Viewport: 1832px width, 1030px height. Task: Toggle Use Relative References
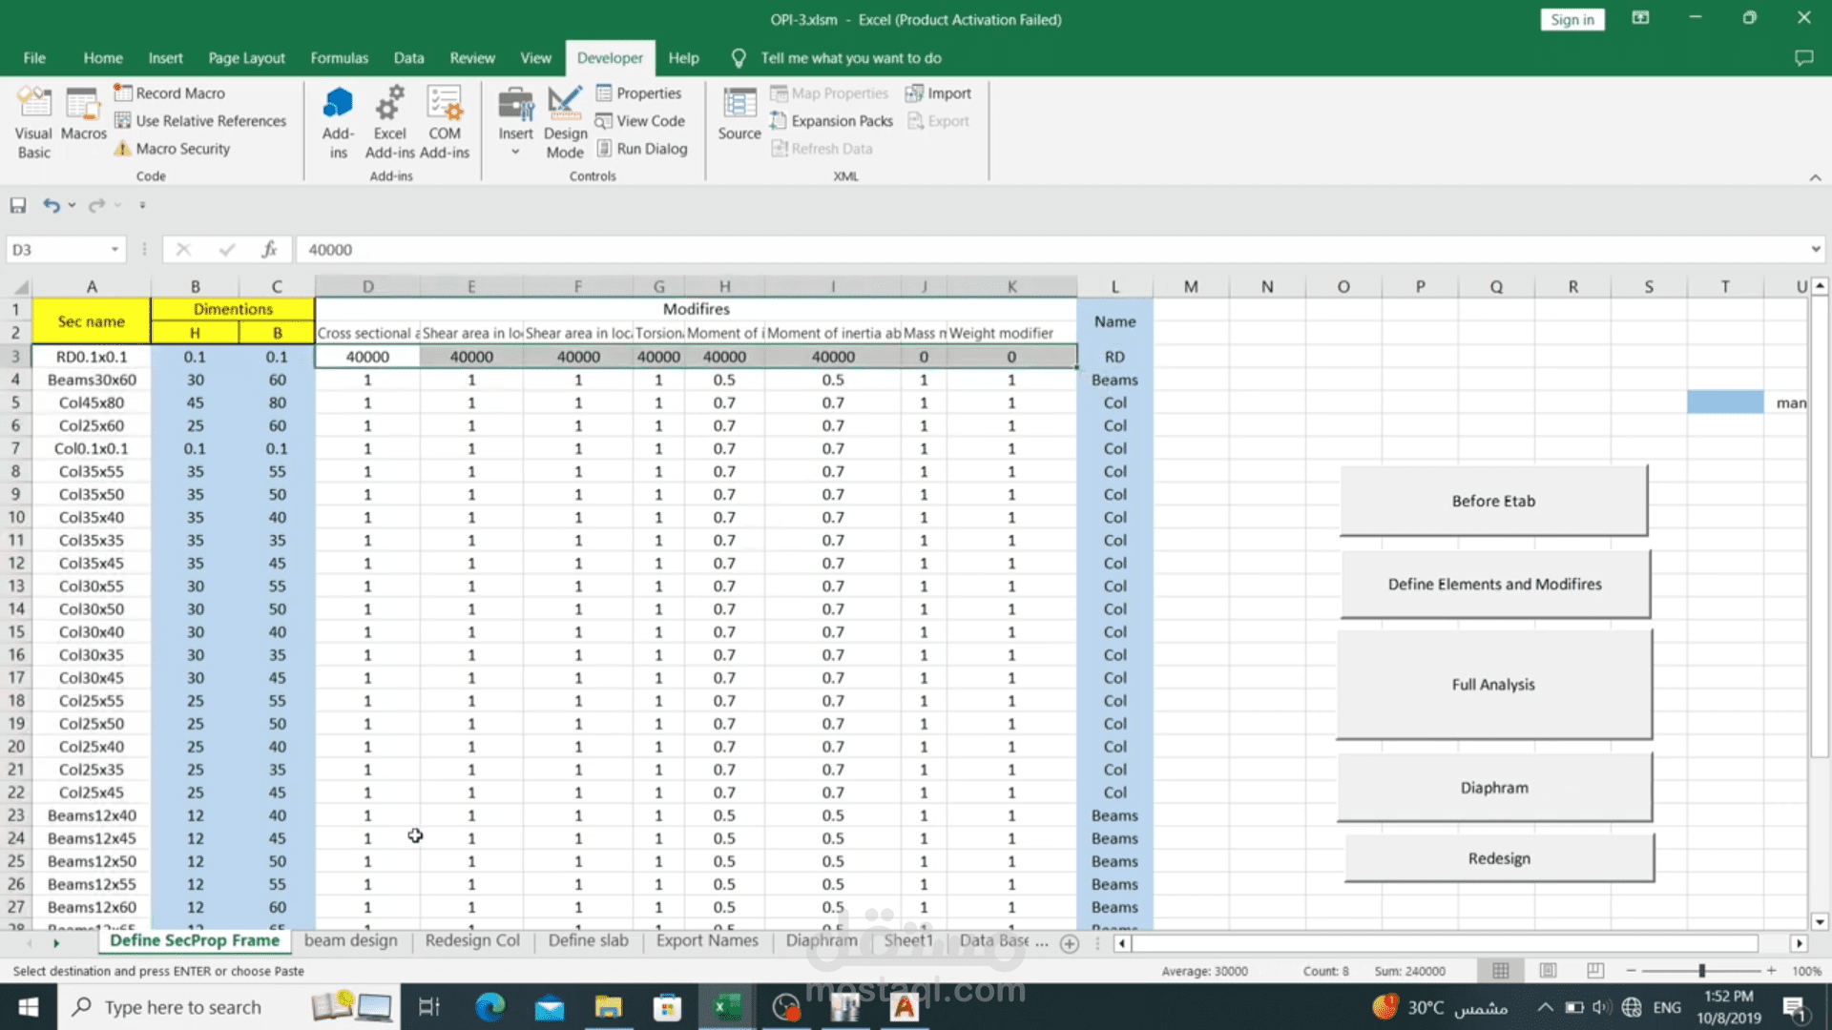point(200,121)
